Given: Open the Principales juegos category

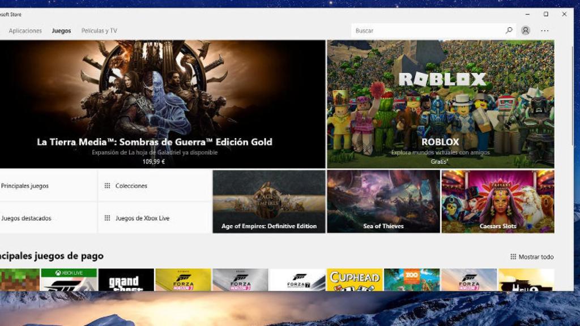Looking at the screenshot, I should 25,185.
